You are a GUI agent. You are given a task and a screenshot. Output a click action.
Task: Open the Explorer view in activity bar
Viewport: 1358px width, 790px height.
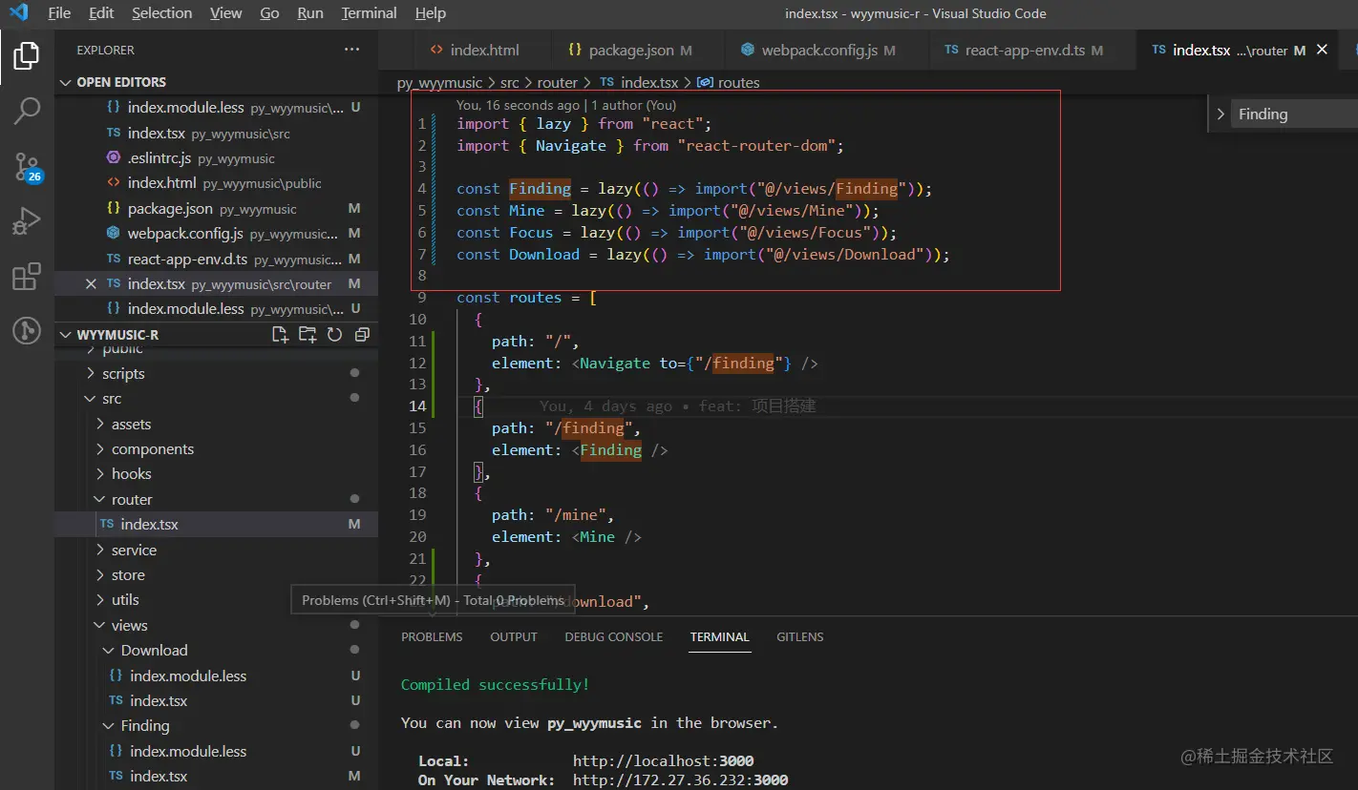tap(27, 56)
